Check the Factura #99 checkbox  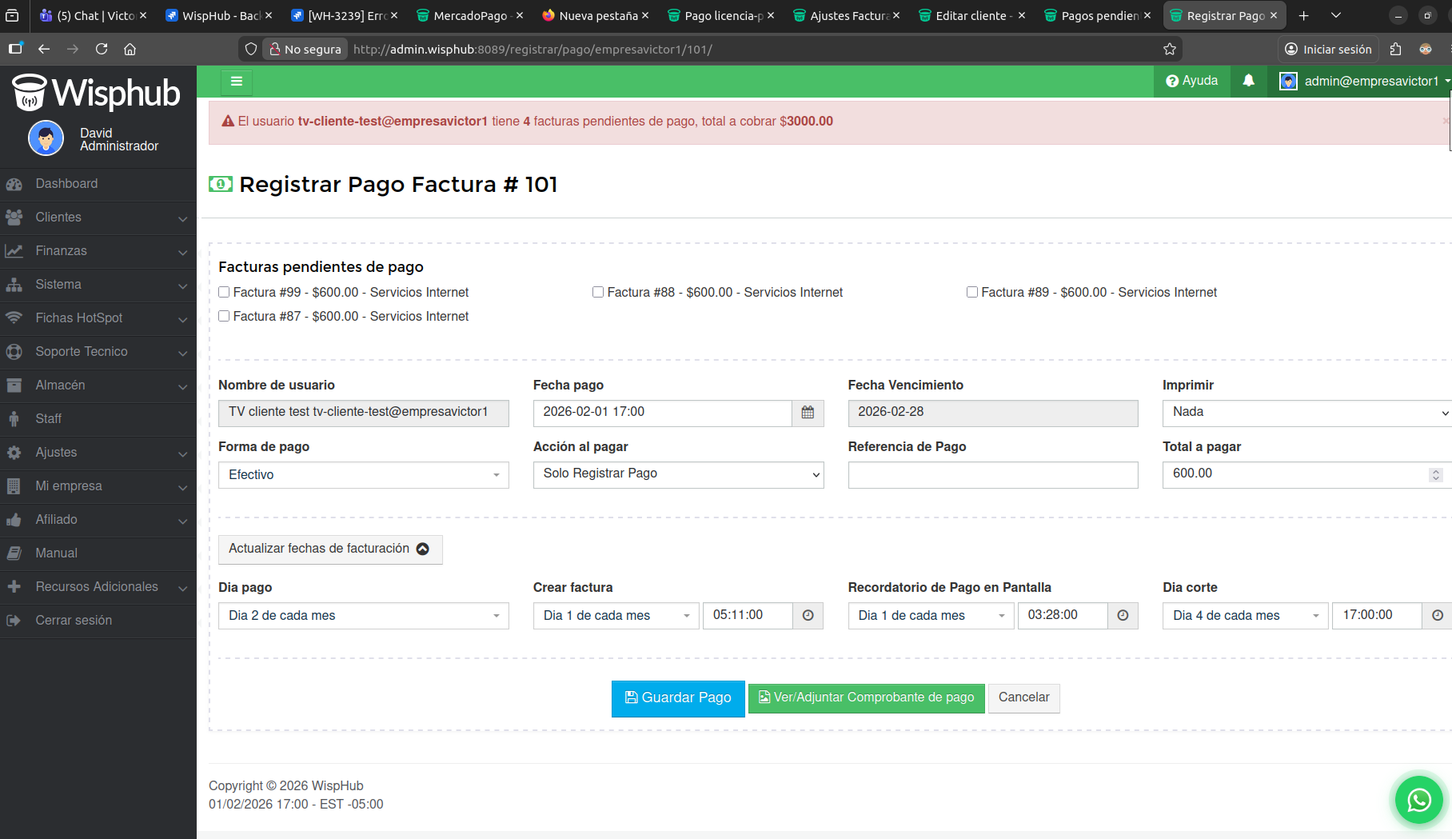coord(225,293)
